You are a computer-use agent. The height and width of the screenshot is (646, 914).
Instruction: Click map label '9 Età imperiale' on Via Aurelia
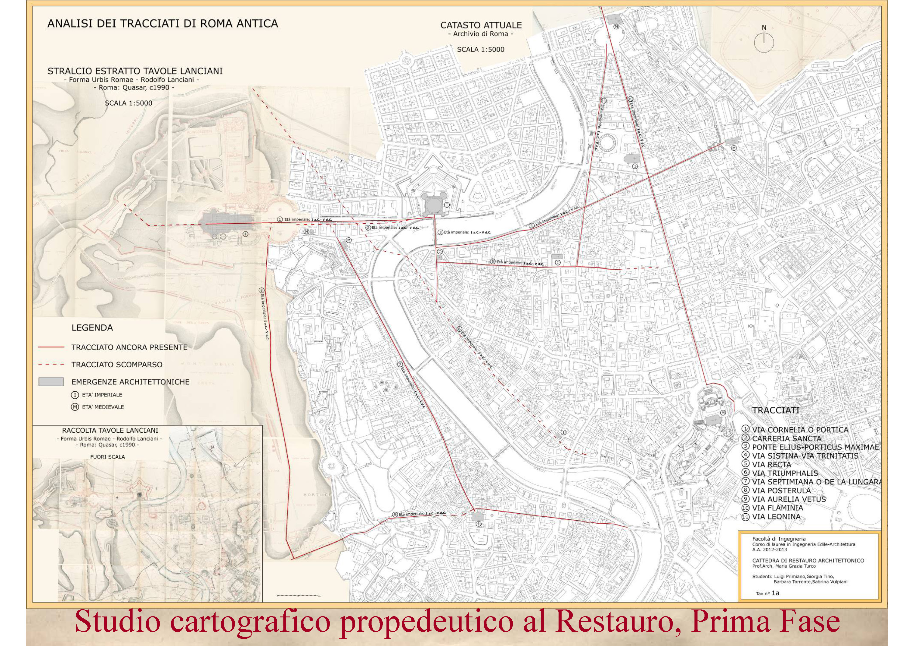(x=419, y=514)
